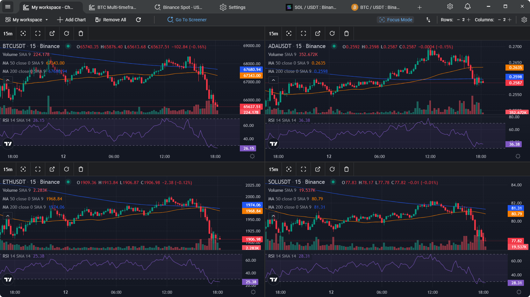Activate focus target on the BTCUSDT chart

pyautogui.click(x=23, y=33)
